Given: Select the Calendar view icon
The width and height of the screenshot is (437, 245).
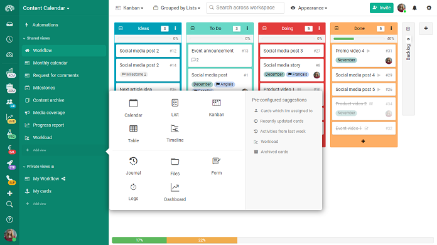Looking at the screenshot, I should 133,103.
